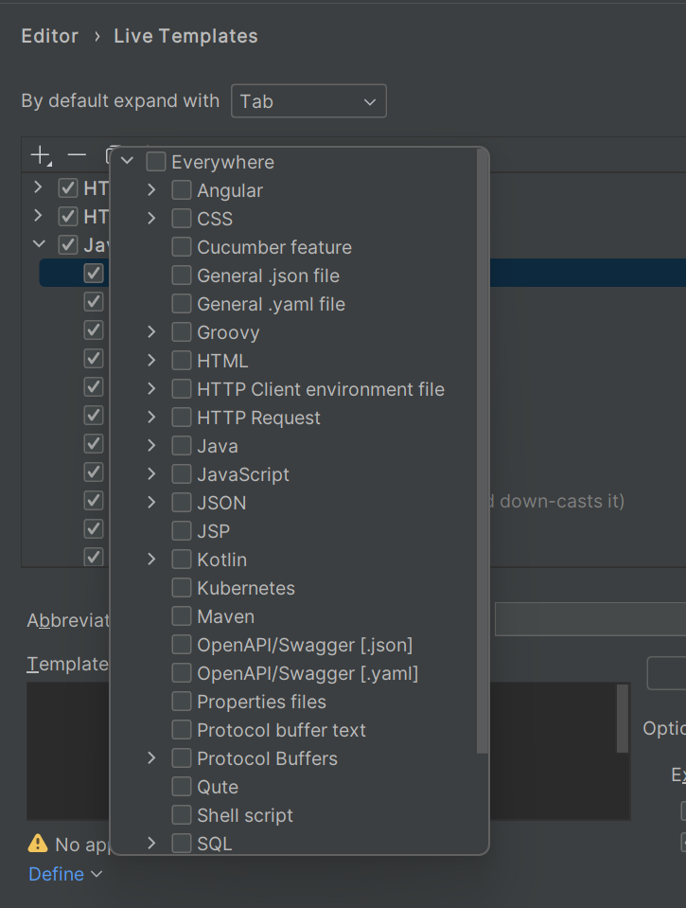Toggle the JSON checkbox
Viewport: 686px width, 908px height.
[182, 502]
